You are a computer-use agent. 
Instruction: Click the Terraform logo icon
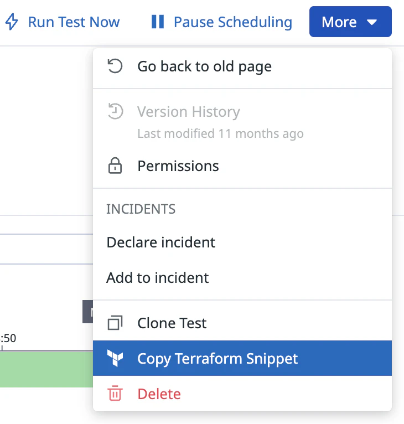[x=115, y=359]
